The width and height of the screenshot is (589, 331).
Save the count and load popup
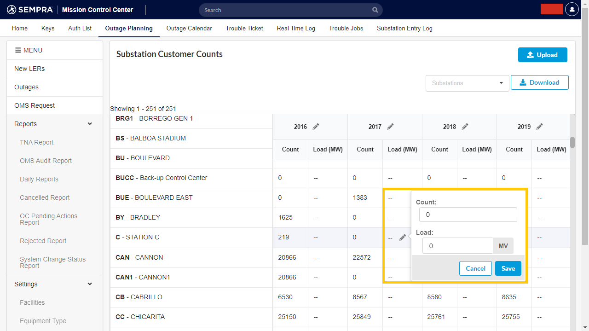click(x=508, y=268)
